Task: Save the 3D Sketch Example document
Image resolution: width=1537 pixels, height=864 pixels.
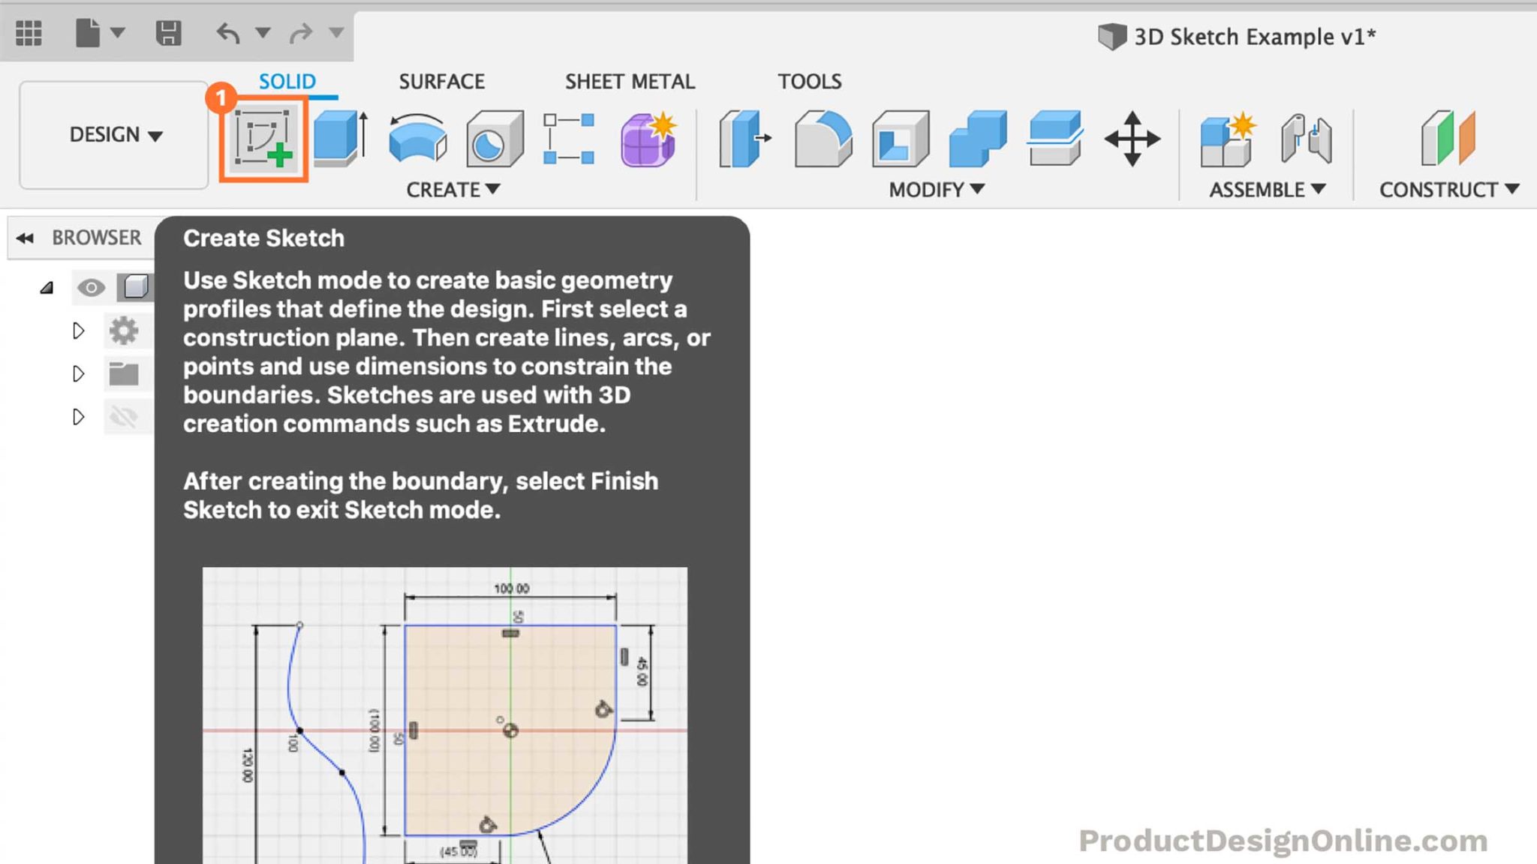Action: coord(170,32)
